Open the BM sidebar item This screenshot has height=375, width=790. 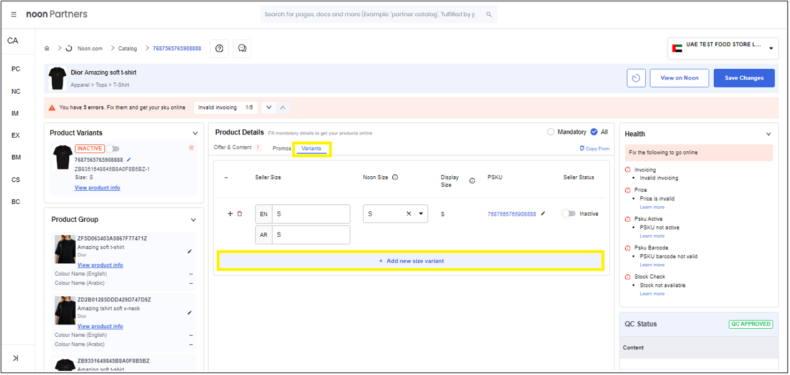click(16, 157)
